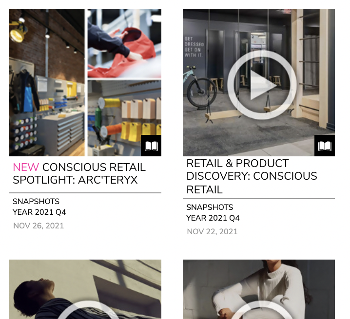Click YEAR 2021 Q4 under Retail & Product Discovery

coord(213,218)
